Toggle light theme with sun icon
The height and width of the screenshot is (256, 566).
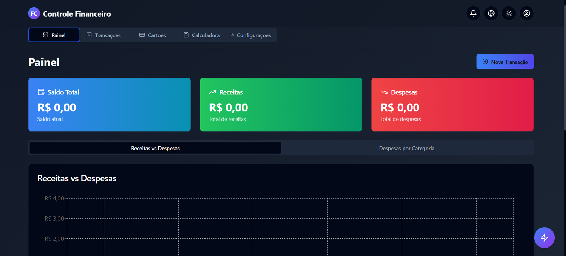click(x=509, y=13)
